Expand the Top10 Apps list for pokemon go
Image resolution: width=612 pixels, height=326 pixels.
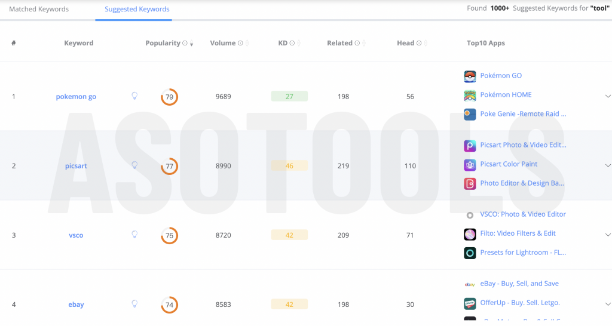pyautogui.click(x=608, y=96)
